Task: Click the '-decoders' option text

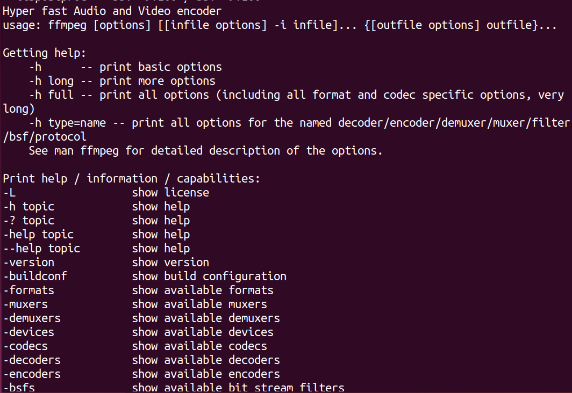Action: tap(32, 360)
